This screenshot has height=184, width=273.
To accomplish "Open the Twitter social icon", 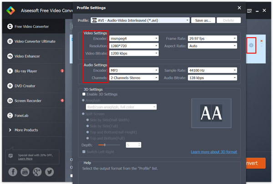I will coord(50,172).
